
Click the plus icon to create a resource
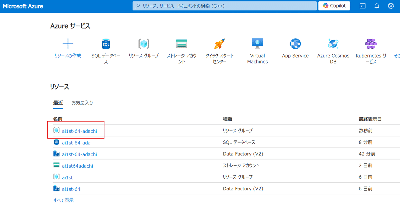tap(68, 44)
